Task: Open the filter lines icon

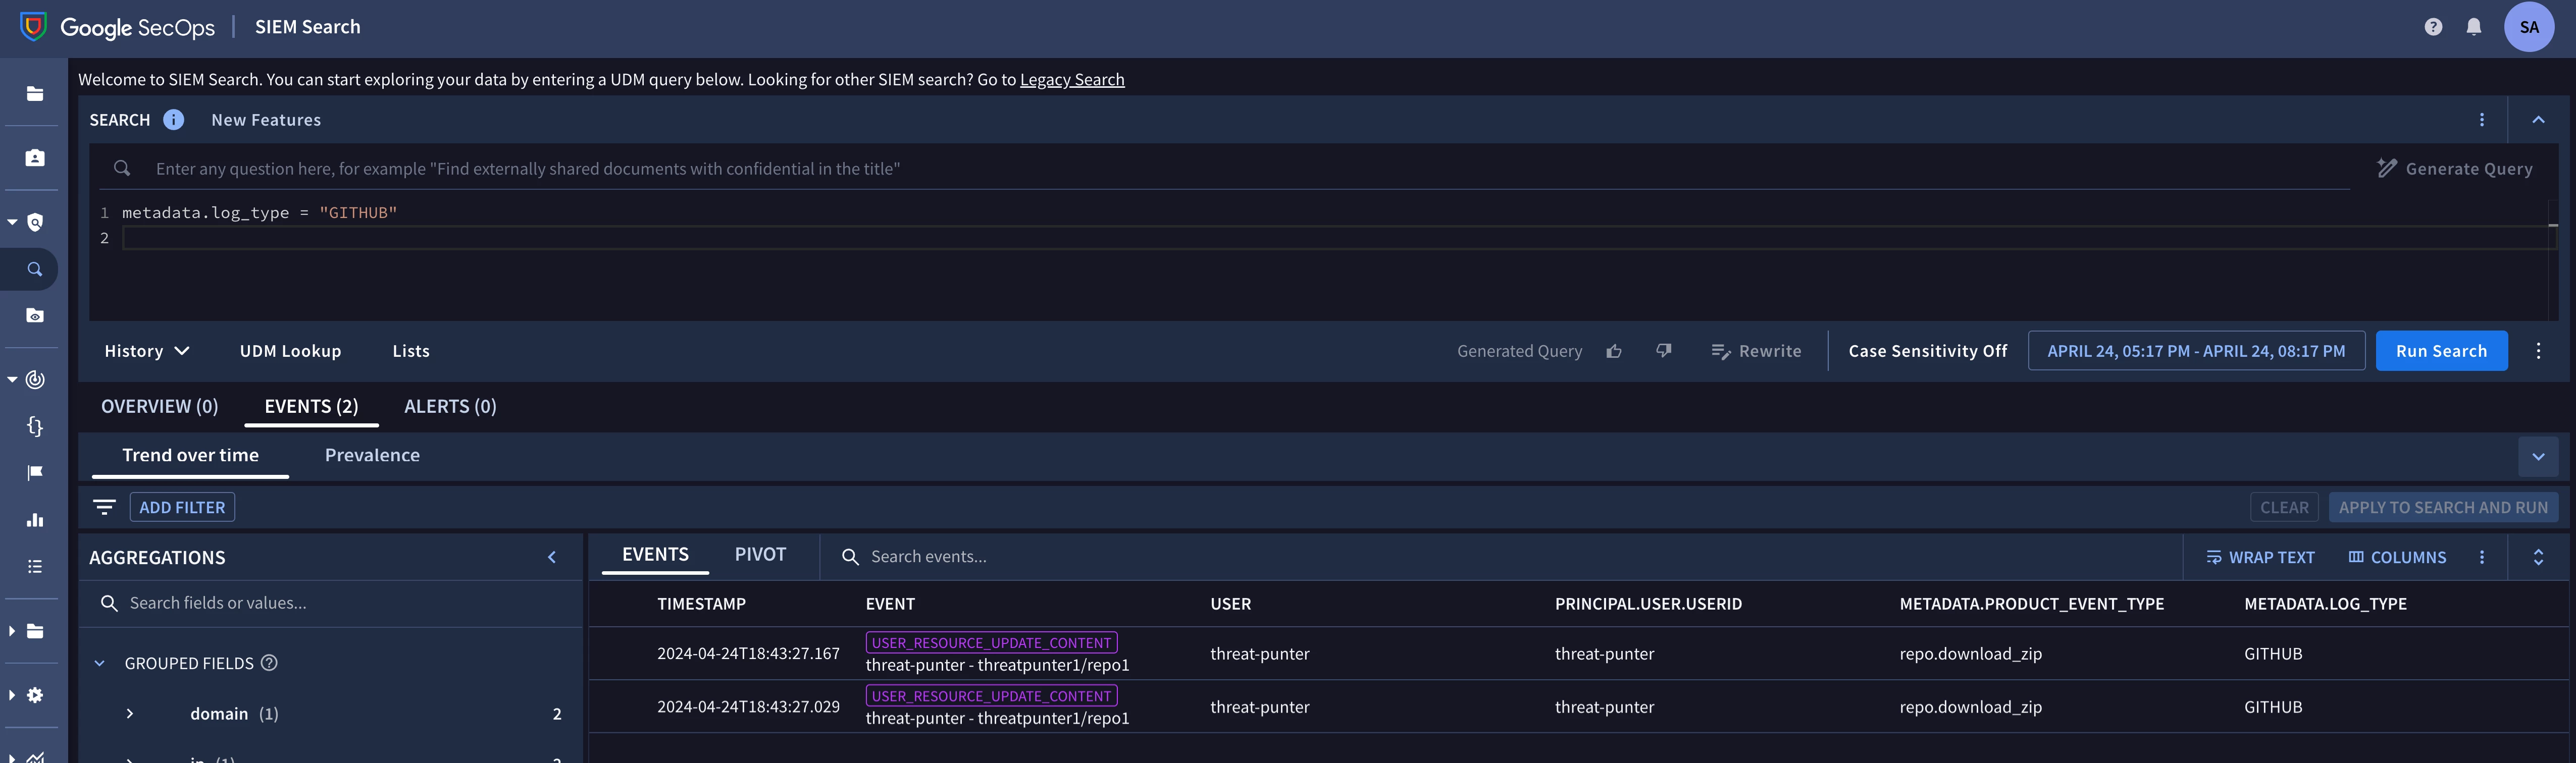Action: 104,507
